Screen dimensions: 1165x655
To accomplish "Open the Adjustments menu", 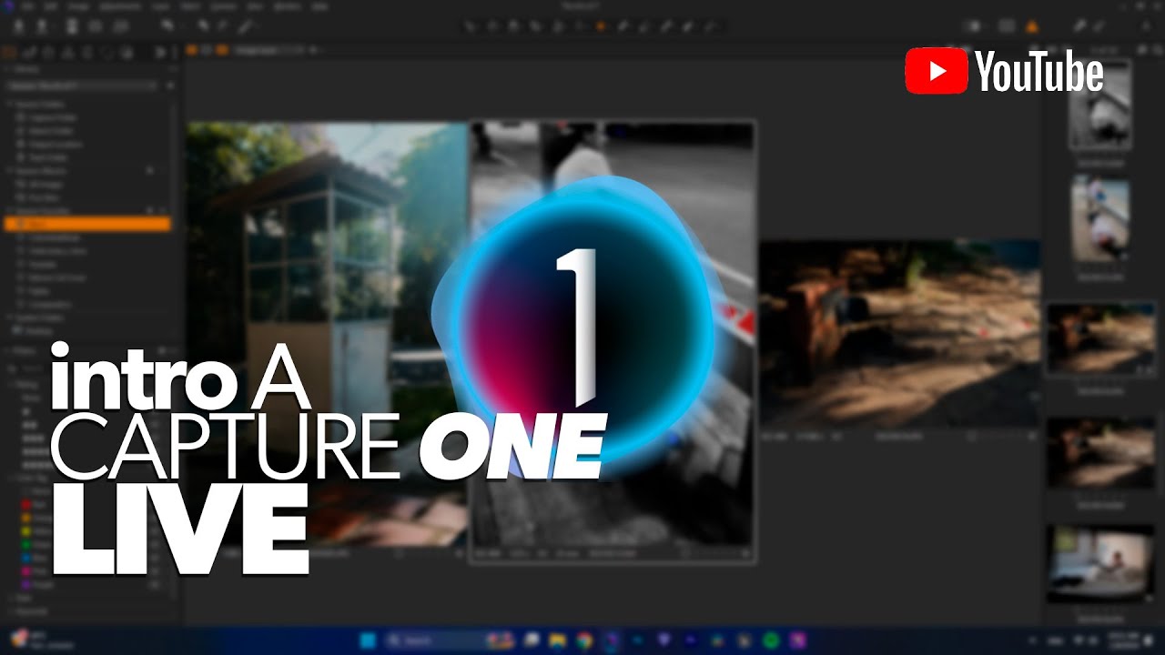I will point(120,6).
